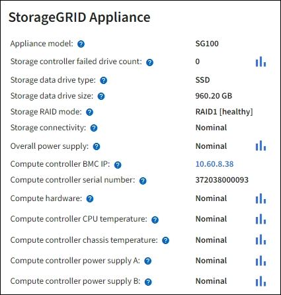
Task: Open help for Storage data drive size
Action: (x=101, y=97)
